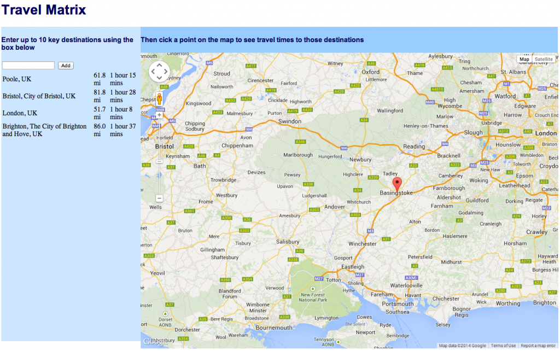Viewport: 560px width, 351px height.
Task: Click Dorchester on the map
Action: [187, 330]
